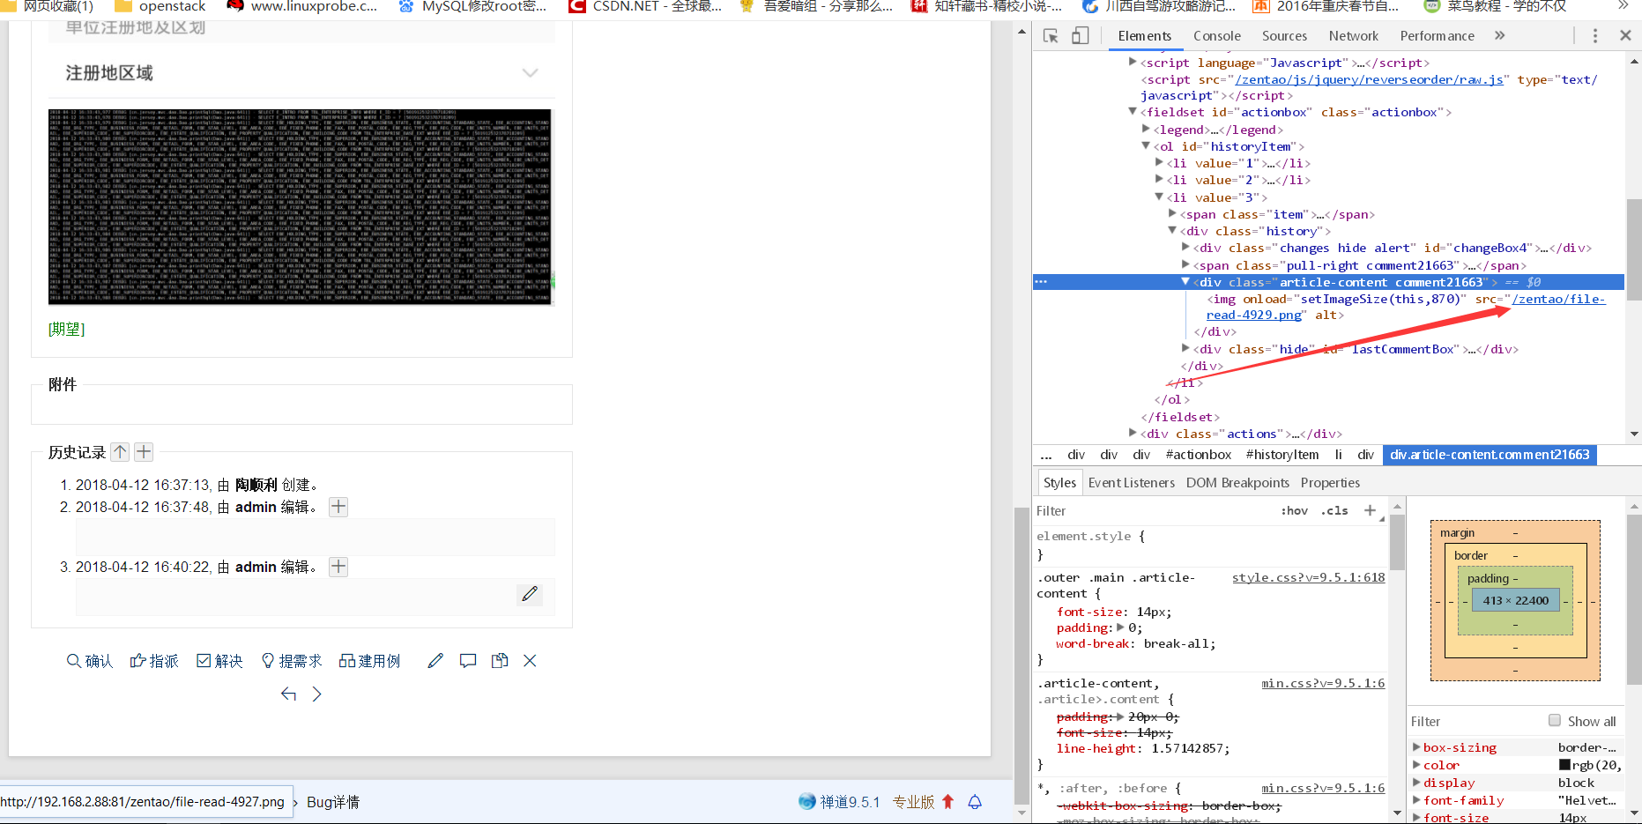
Task: Tick the Show all checkbox in Computed pane
Action: click(x=1555, y=721)
